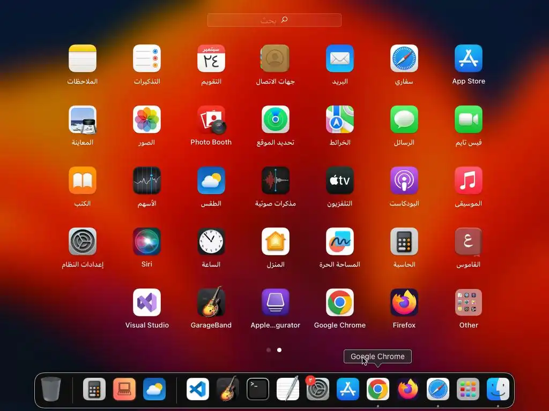Open the Preview app (المعاينة)
Screen dimensions: 549x411
coord(82,119)
